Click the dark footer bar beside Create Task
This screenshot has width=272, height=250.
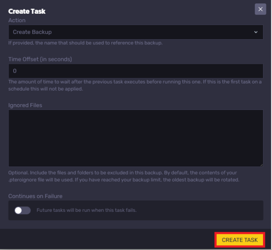coord(108,239)
